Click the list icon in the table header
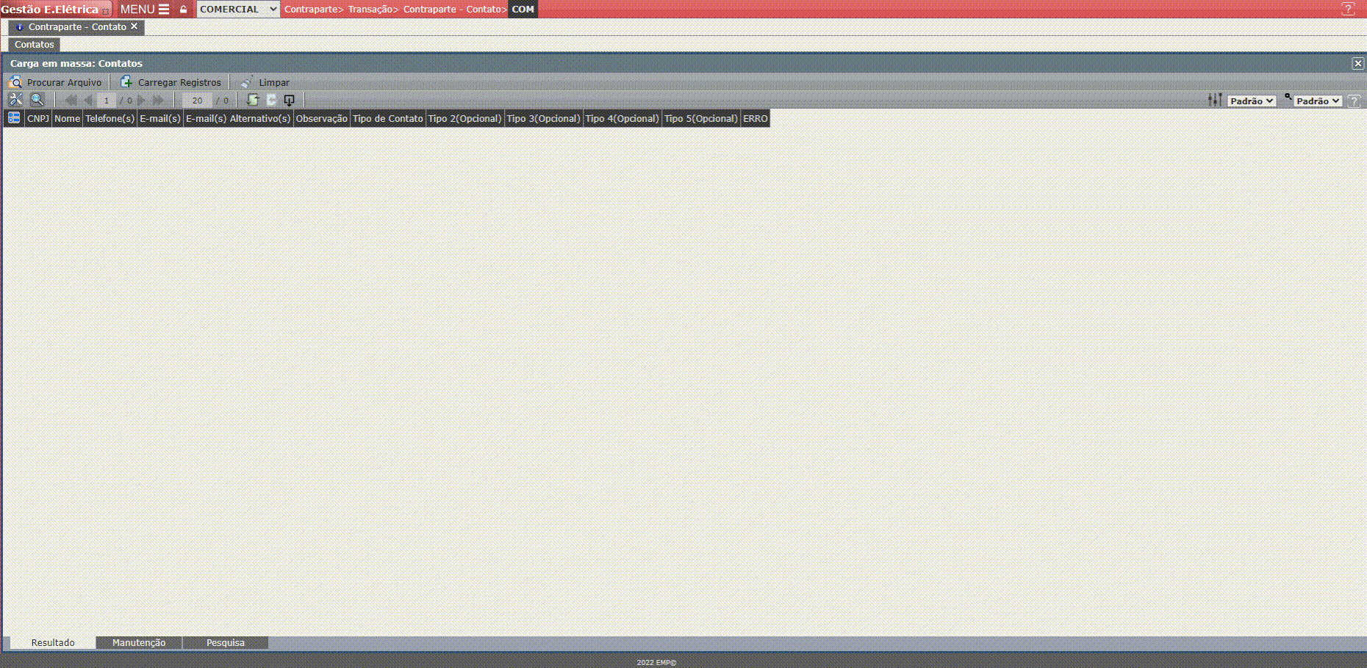Image resolution: width=1367 pixels, height=668 pixels. pyautogui.click(x=14, y=118)
